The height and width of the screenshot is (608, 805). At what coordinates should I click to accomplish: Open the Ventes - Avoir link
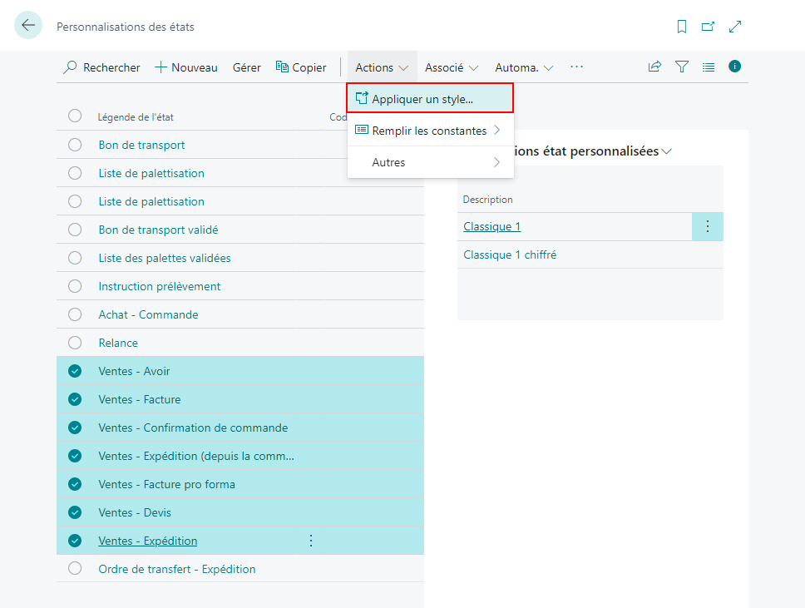click(x=134, y=371)
